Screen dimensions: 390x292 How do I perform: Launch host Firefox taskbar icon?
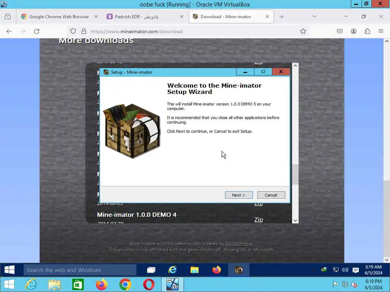(x=101, y=284)
